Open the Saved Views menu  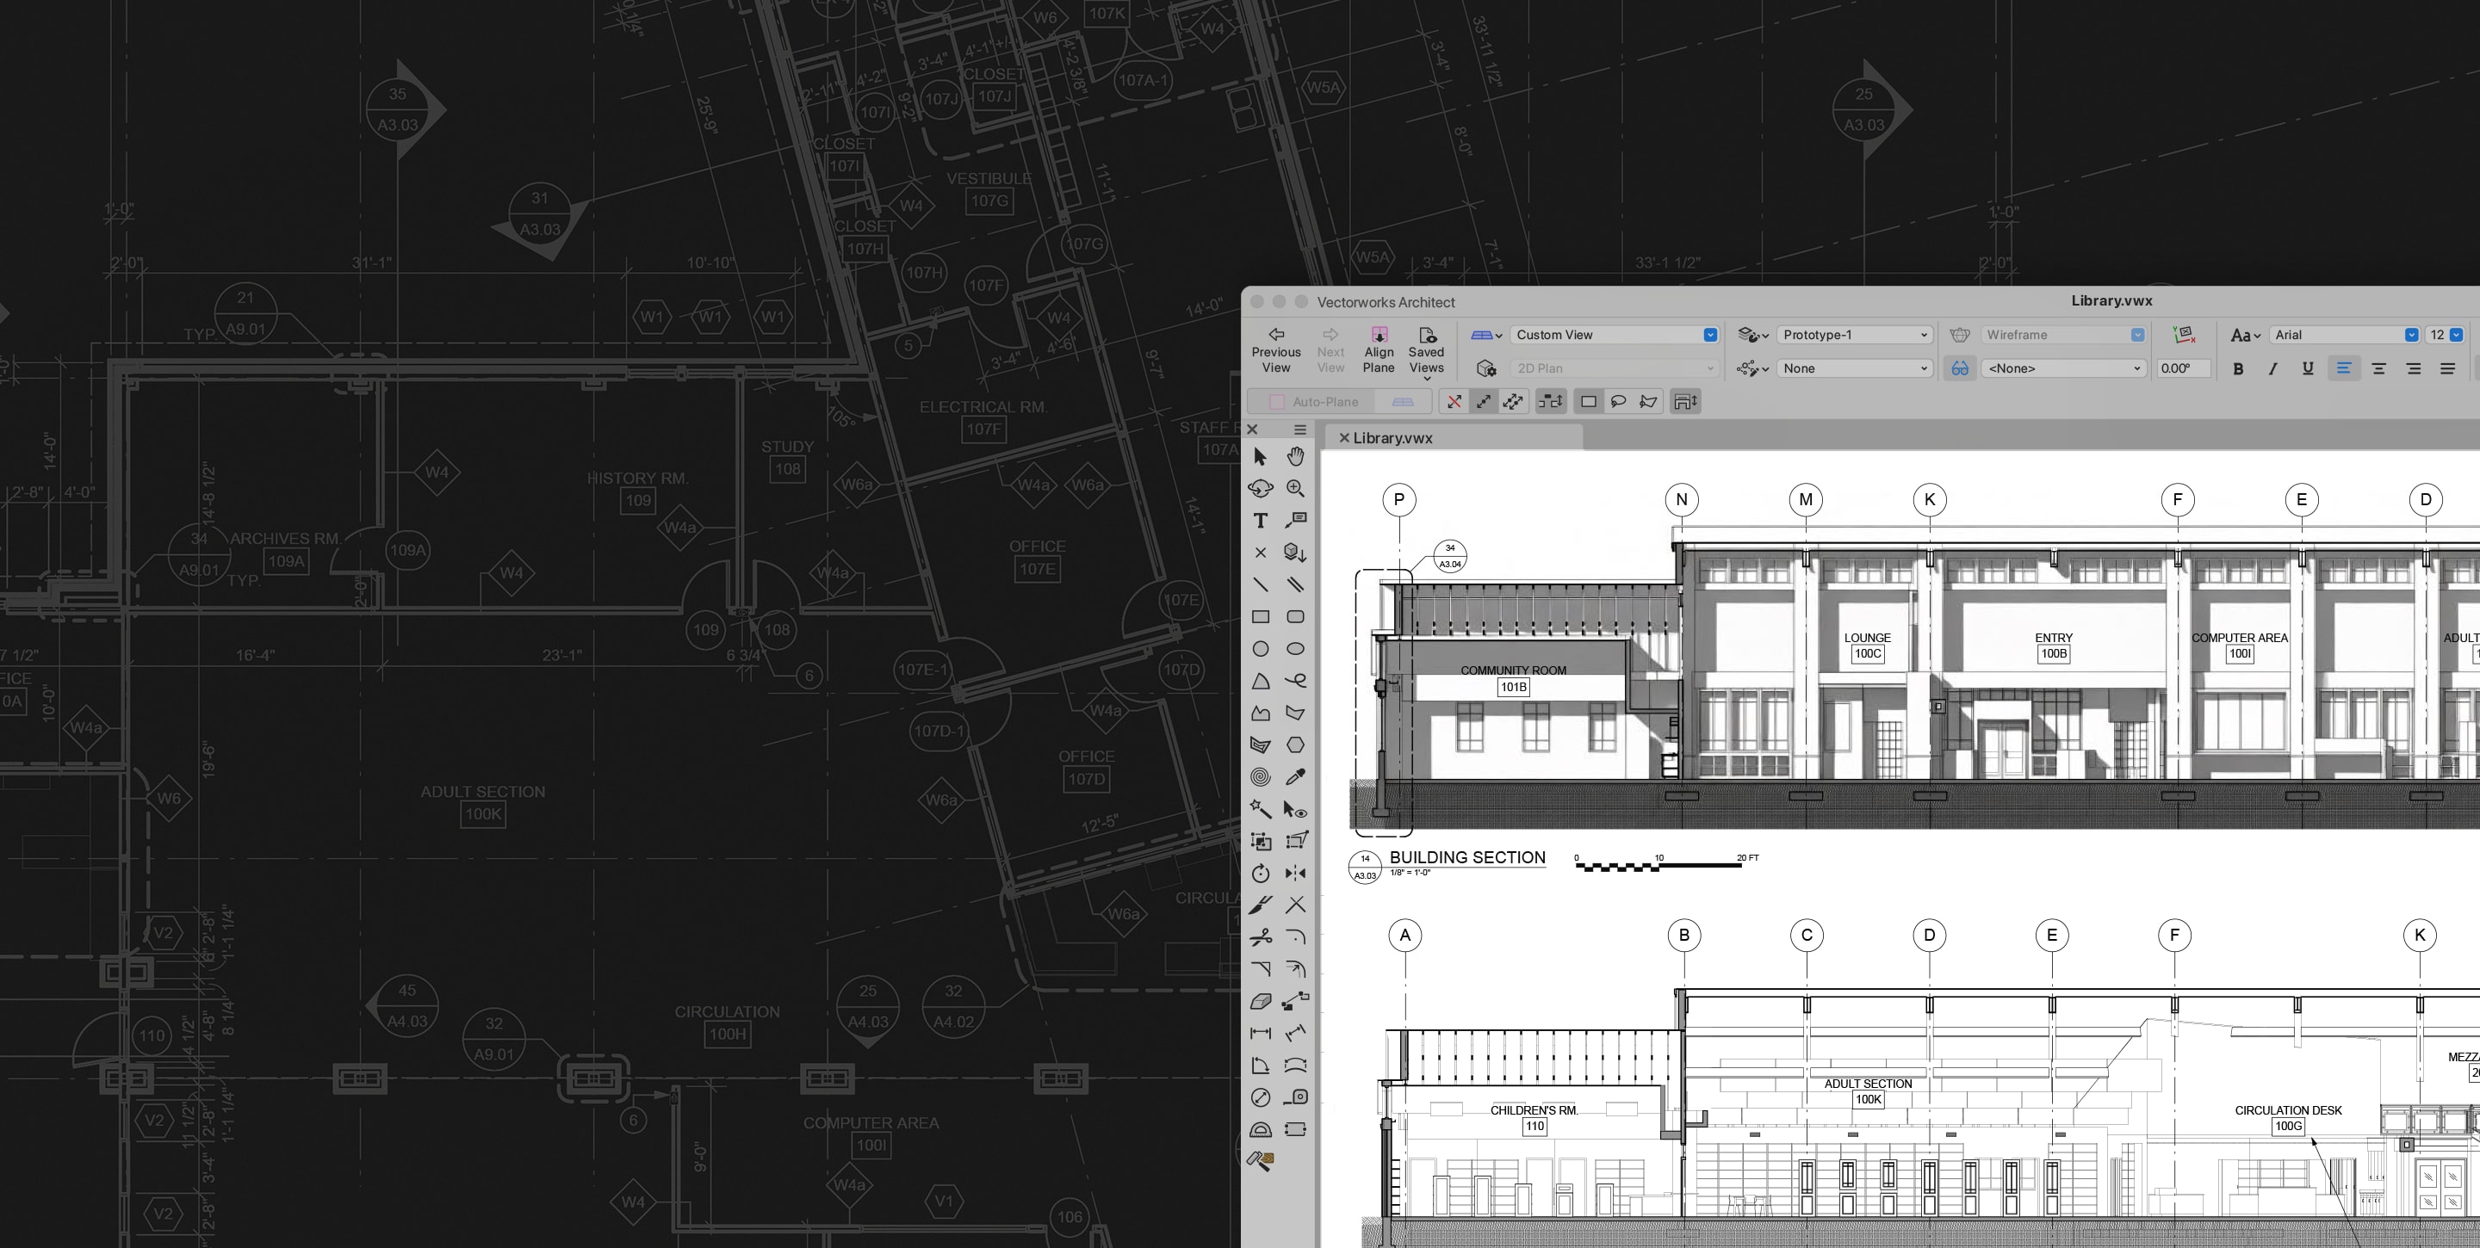tap(1426, 350)
